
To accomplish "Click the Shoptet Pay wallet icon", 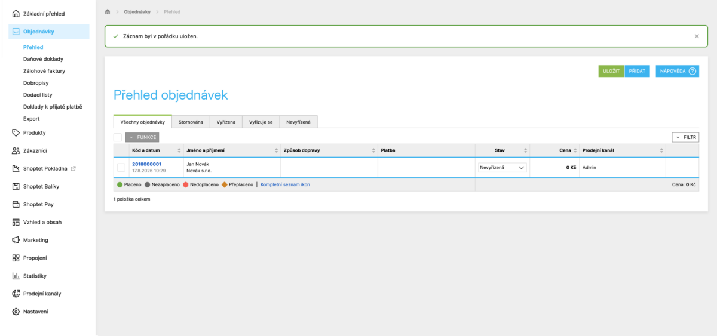I will (16, 205).
